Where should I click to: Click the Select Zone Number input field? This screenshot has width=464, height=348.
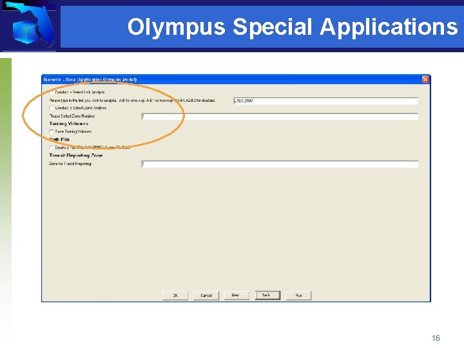(280, 117)
